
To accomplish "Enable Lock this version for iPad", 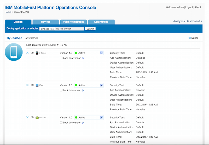I will click(61, 90).
